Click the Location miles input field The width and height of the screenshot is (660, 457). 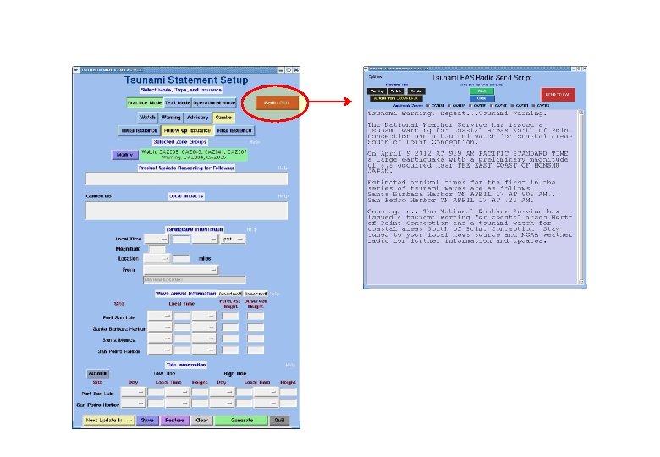click(x=181, y=259)
